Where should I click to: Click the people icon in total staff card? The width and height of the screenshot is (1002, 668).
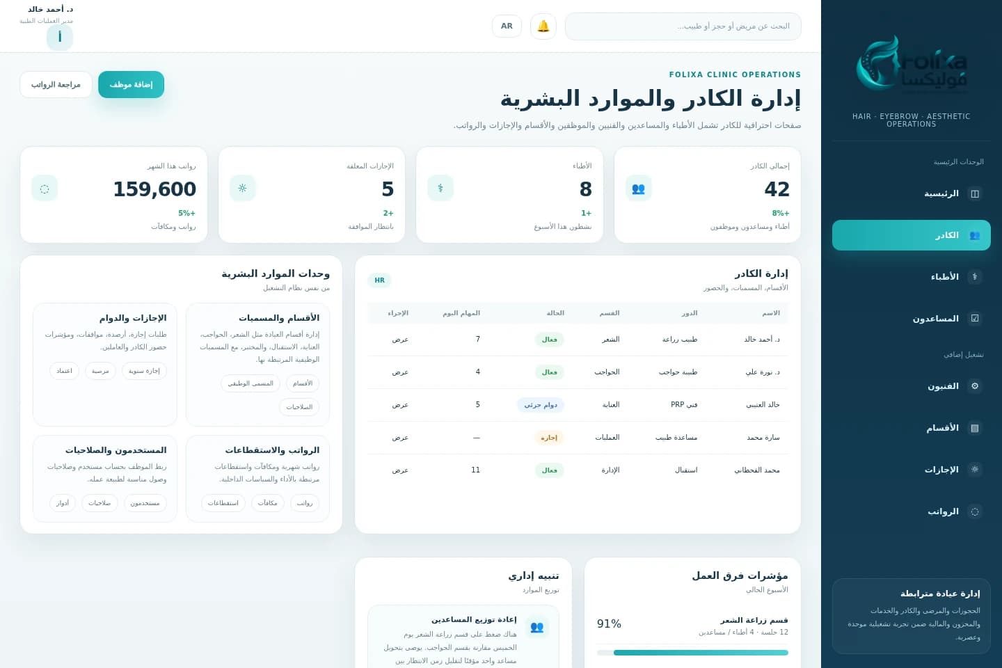click(x=638, y=188)
